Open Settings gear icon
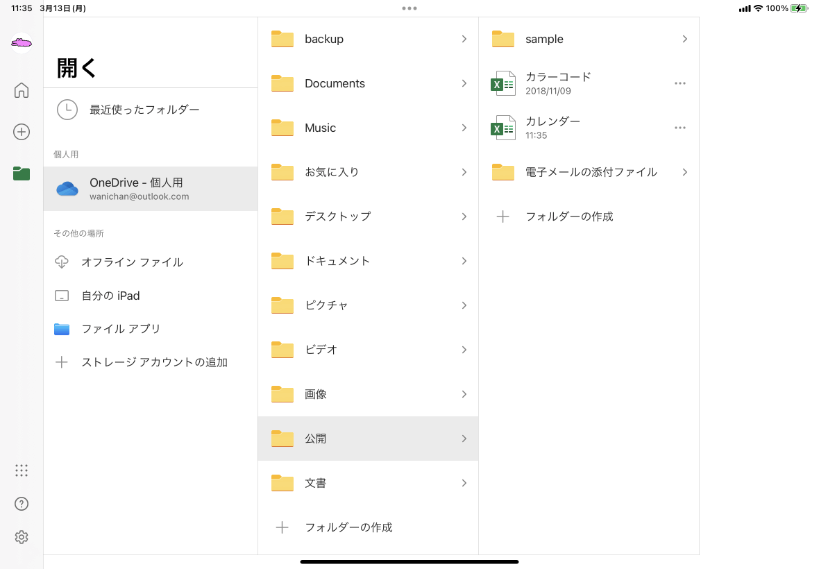819x569 pixels. coord(22,537)
